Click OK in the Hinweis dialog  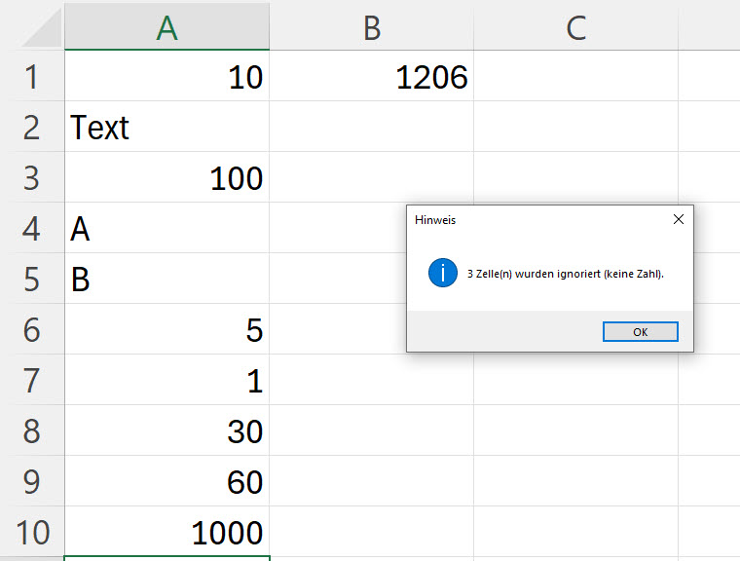[x=640, y=332]
